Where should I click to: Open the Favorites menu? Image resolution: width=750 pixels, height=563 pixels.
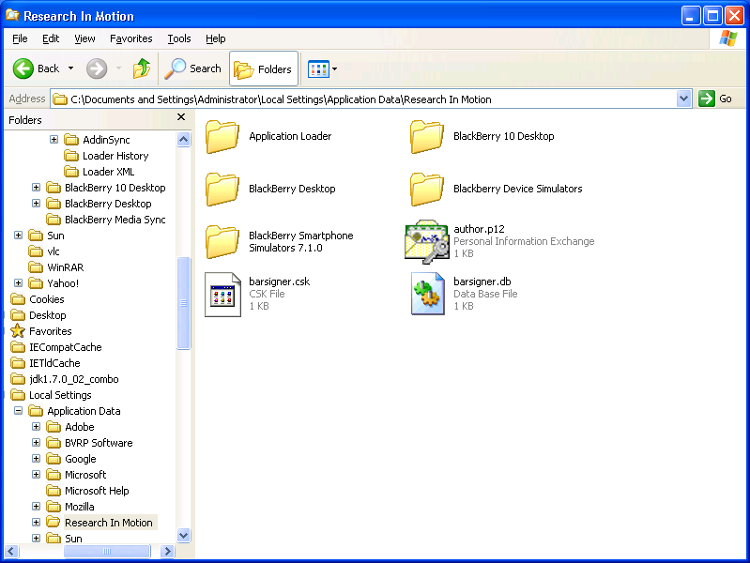[131, 38]
